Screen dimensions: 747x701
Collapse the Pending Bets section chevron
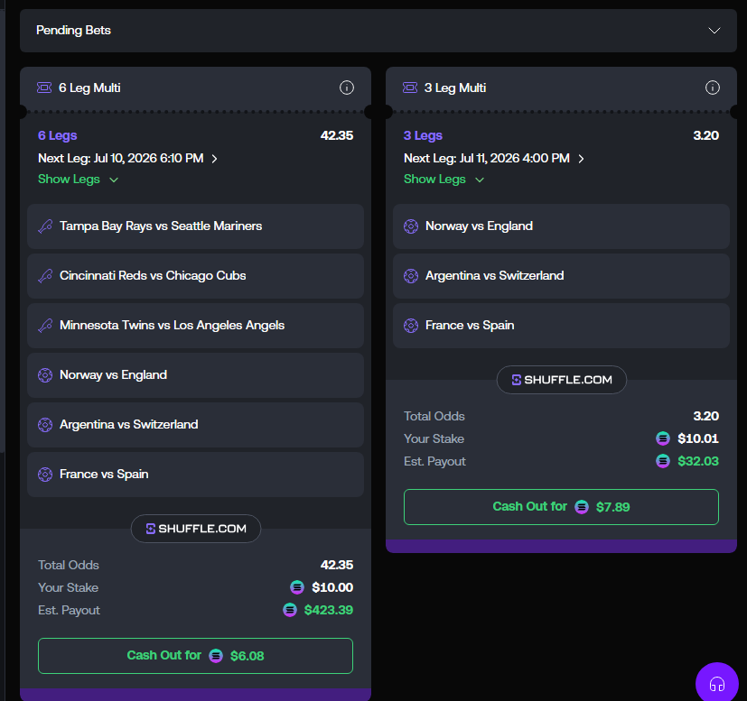pos(714,31)
